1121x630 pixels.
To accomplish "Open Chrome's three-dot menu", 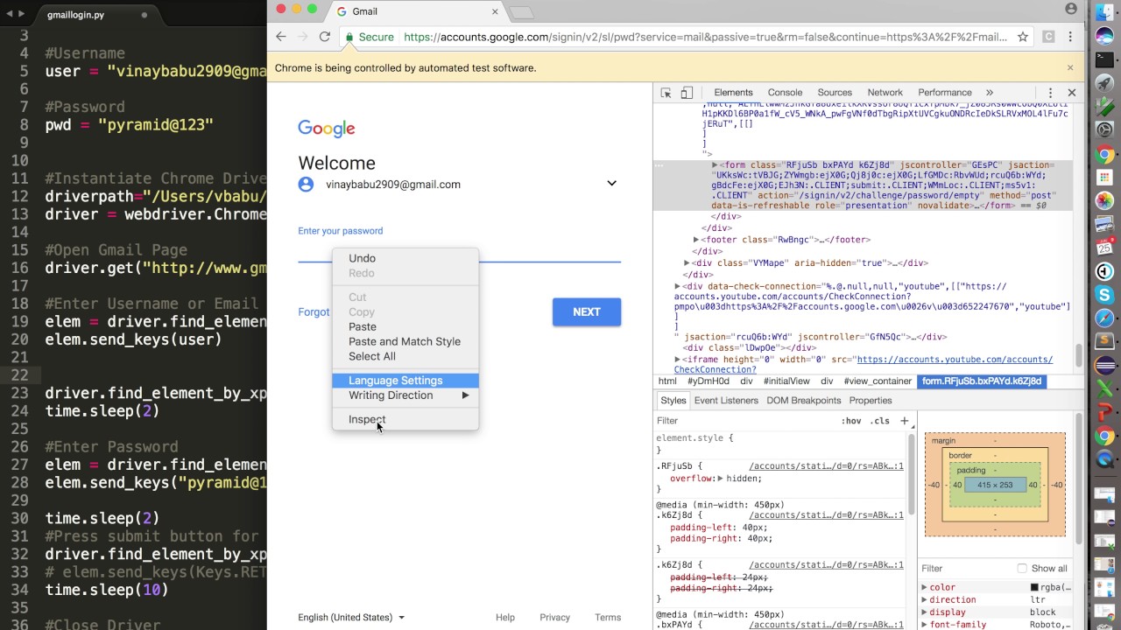I will (x=1070, y=37).
